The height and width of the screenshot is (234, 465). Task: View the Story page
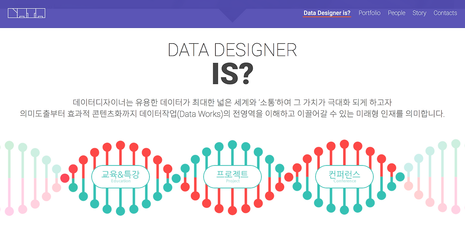(419, 13)
